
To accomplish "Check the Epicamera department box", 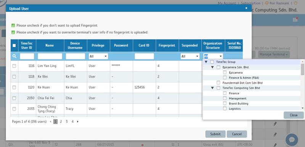I will pos(225,73).
